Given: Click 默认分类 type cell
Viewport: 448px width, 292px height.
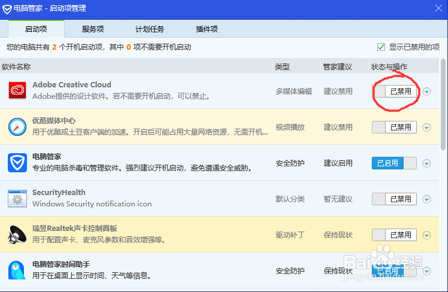Looking at the screenshot, I should (290, 199).
